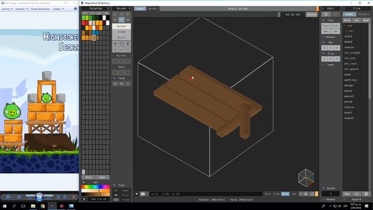Select Model tab in File panel
This screenshot has width=373, height=210.
click(349, 14)
